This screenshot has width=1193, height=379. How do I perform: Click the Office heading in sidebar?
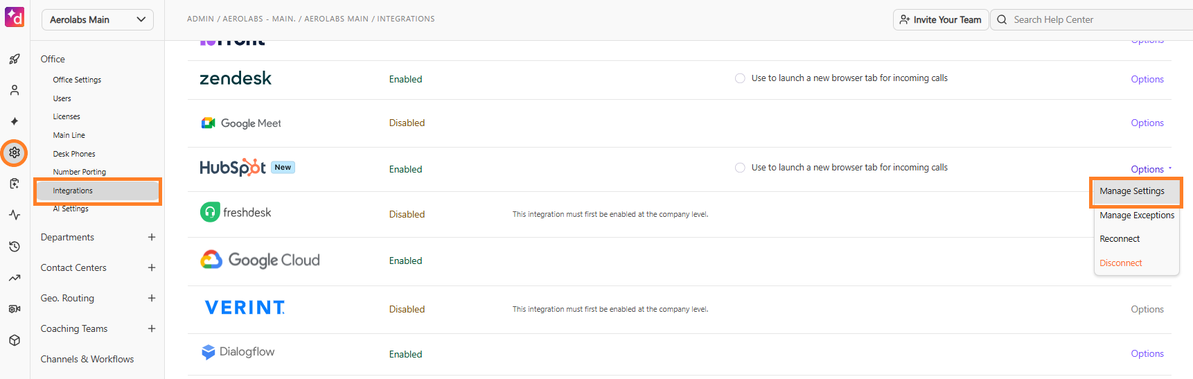tap(53, 59)
